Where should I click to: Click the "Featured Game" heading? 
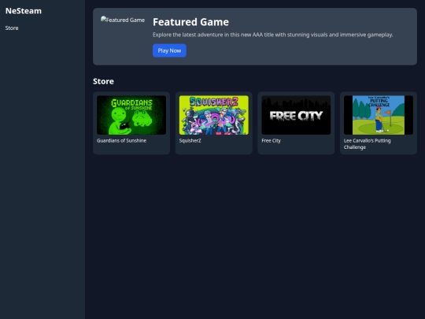190,22
